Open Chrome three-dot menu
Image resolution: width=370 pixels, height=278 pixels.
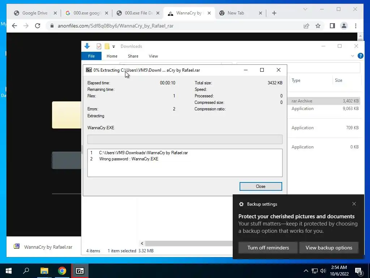pos(356,26)
